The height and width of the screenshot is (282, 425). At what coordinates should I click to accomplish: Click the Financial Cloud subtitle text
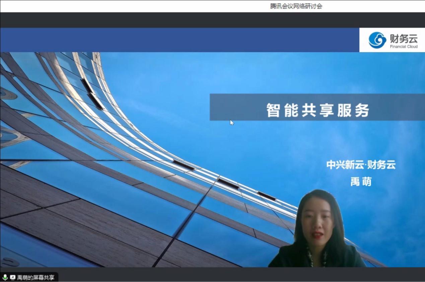pyautogui.click(x=404, y=47)
